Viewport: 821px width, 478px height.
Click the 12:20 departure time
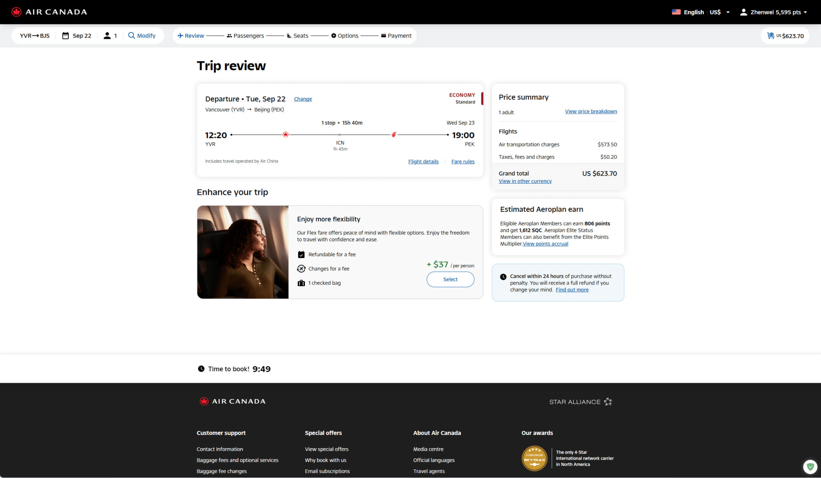point(216,135)
